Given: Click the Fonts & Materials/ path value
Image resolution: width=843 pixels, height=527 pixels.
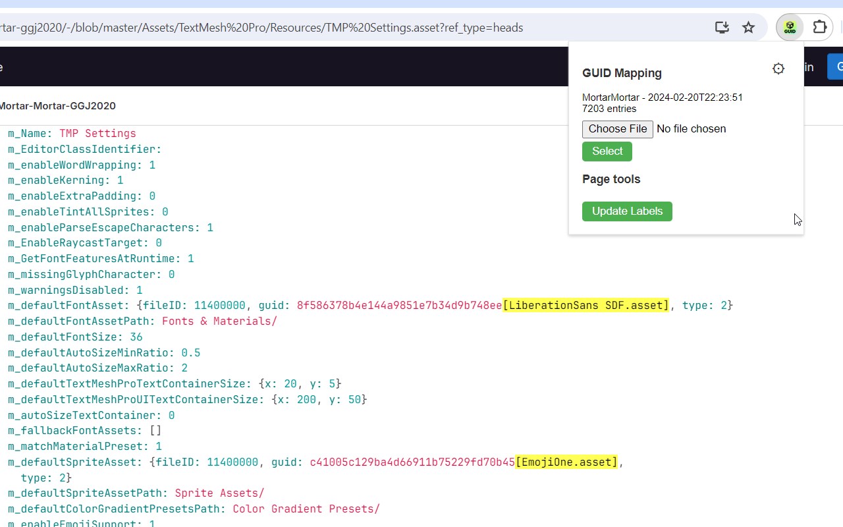Looking at the screenshot, I should 219,321.
